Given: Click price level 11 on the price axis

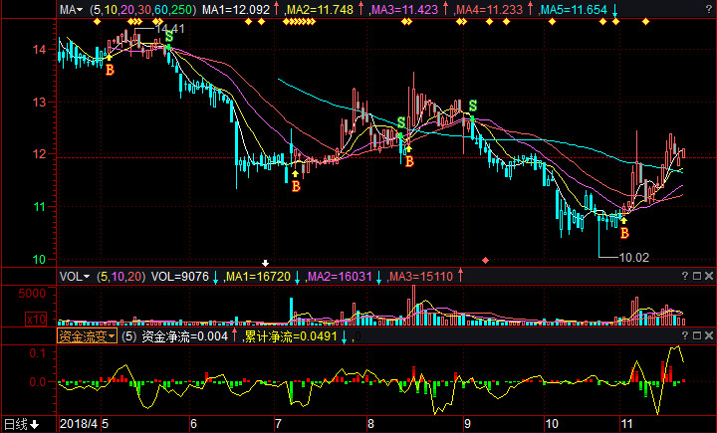Looking at the screenshot, I should 39,207.
